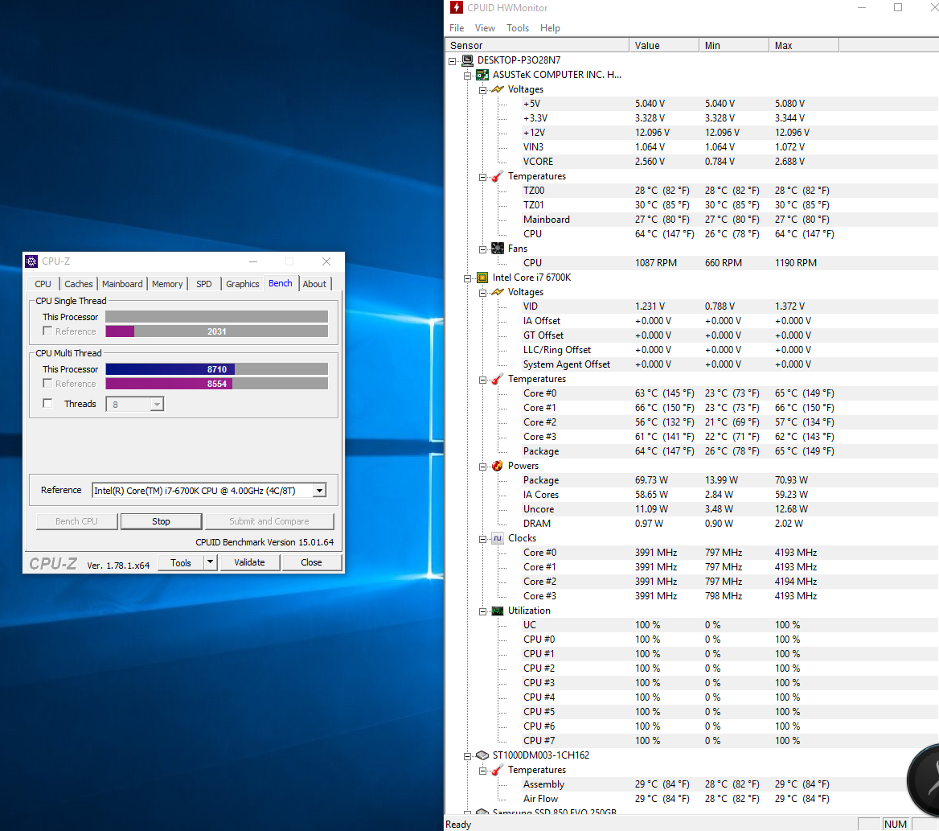939x831 pixels.
Task: Collapse the Intel Core i7 6700K node
Action: click(468, 278)
